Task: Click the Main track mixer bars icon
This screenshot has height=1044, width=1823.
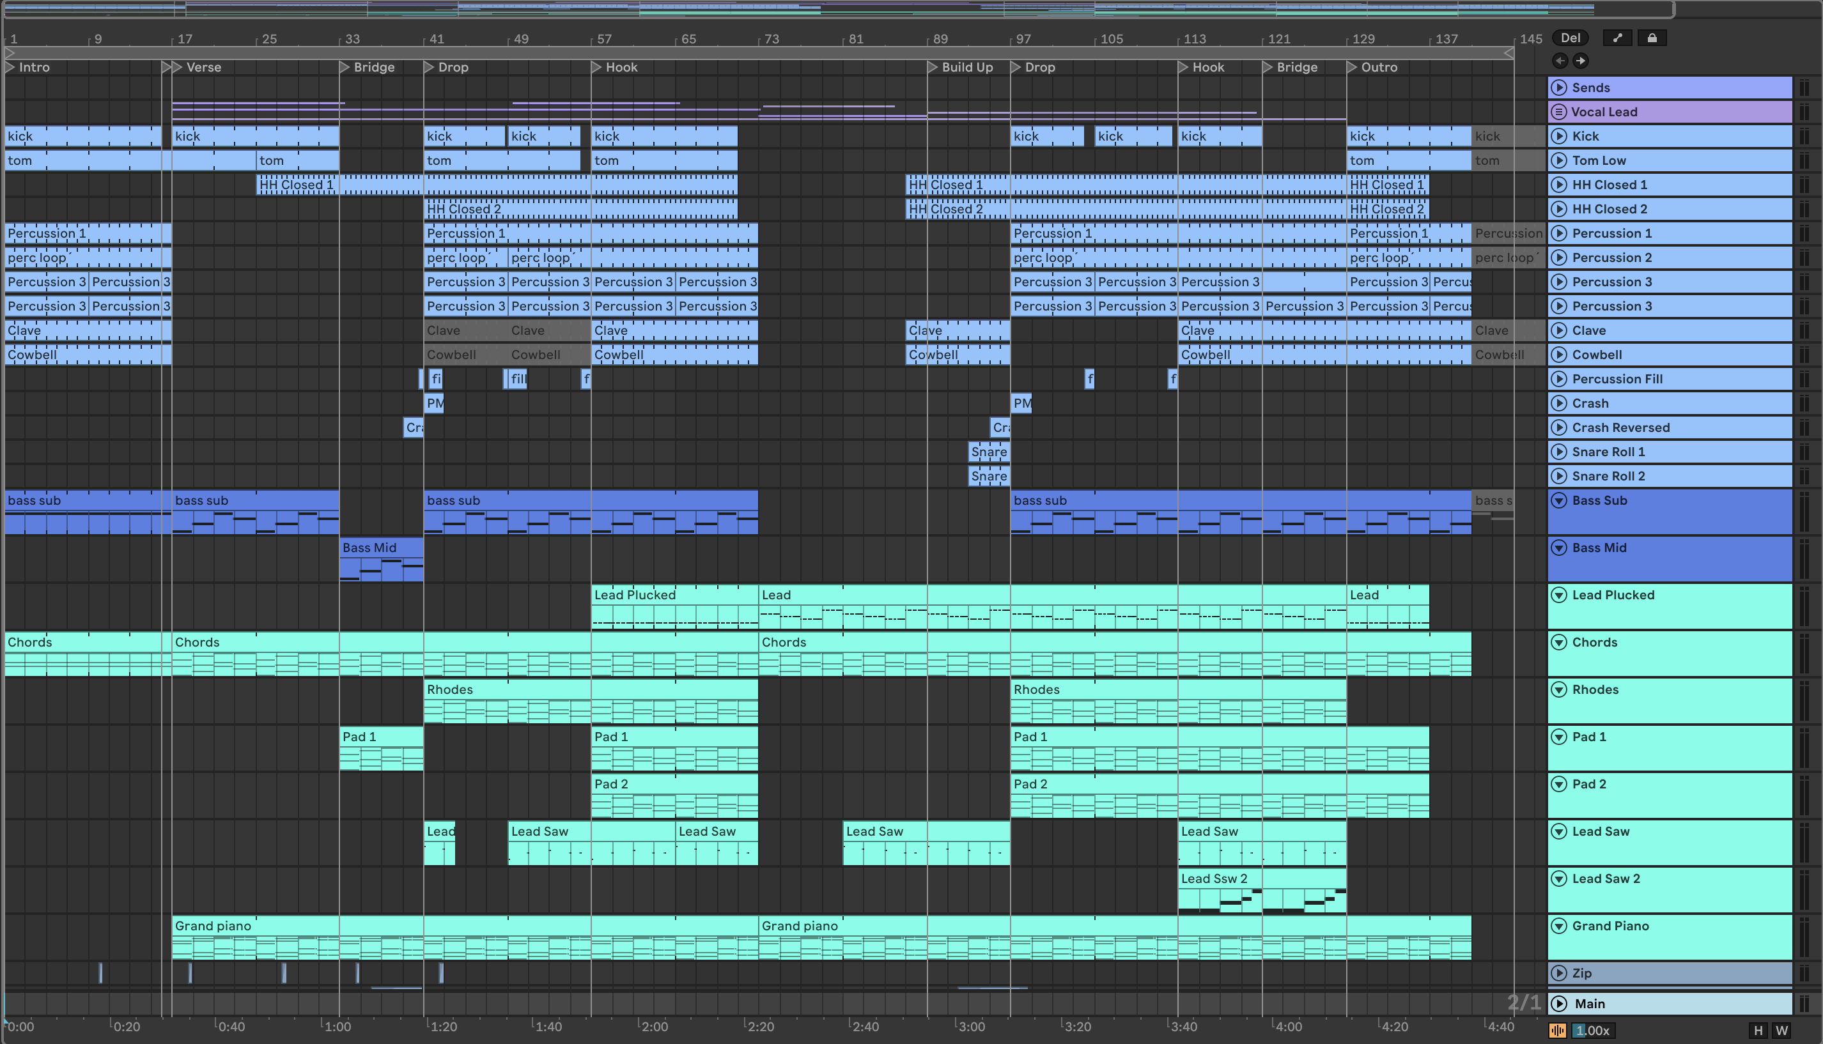Action: coord(1804,1003)
